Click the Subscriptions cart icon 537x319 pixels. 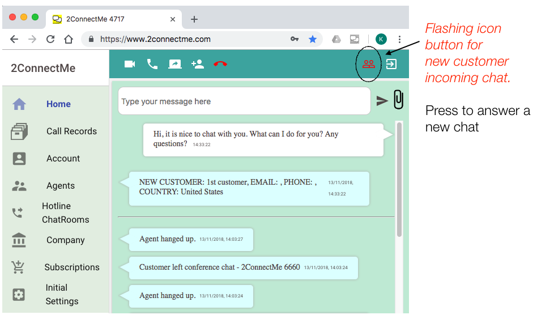18,267
